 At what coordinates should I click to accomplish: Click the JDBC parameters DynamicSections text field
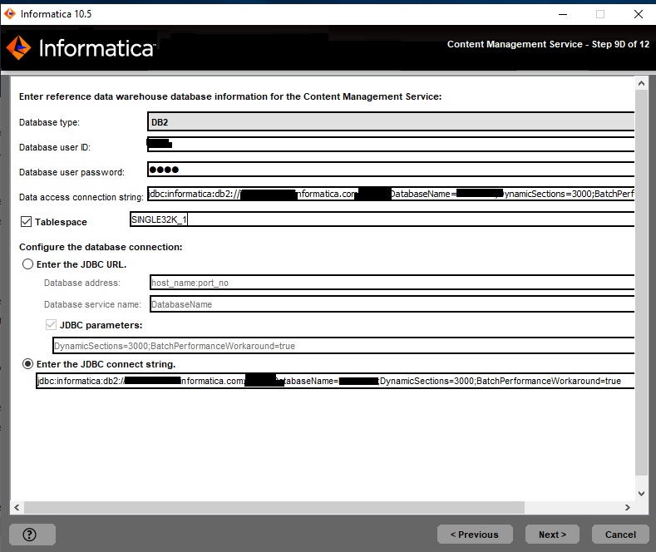pos(343,346)
